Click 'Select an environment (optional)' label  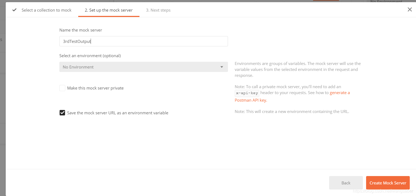pos(90,56)
